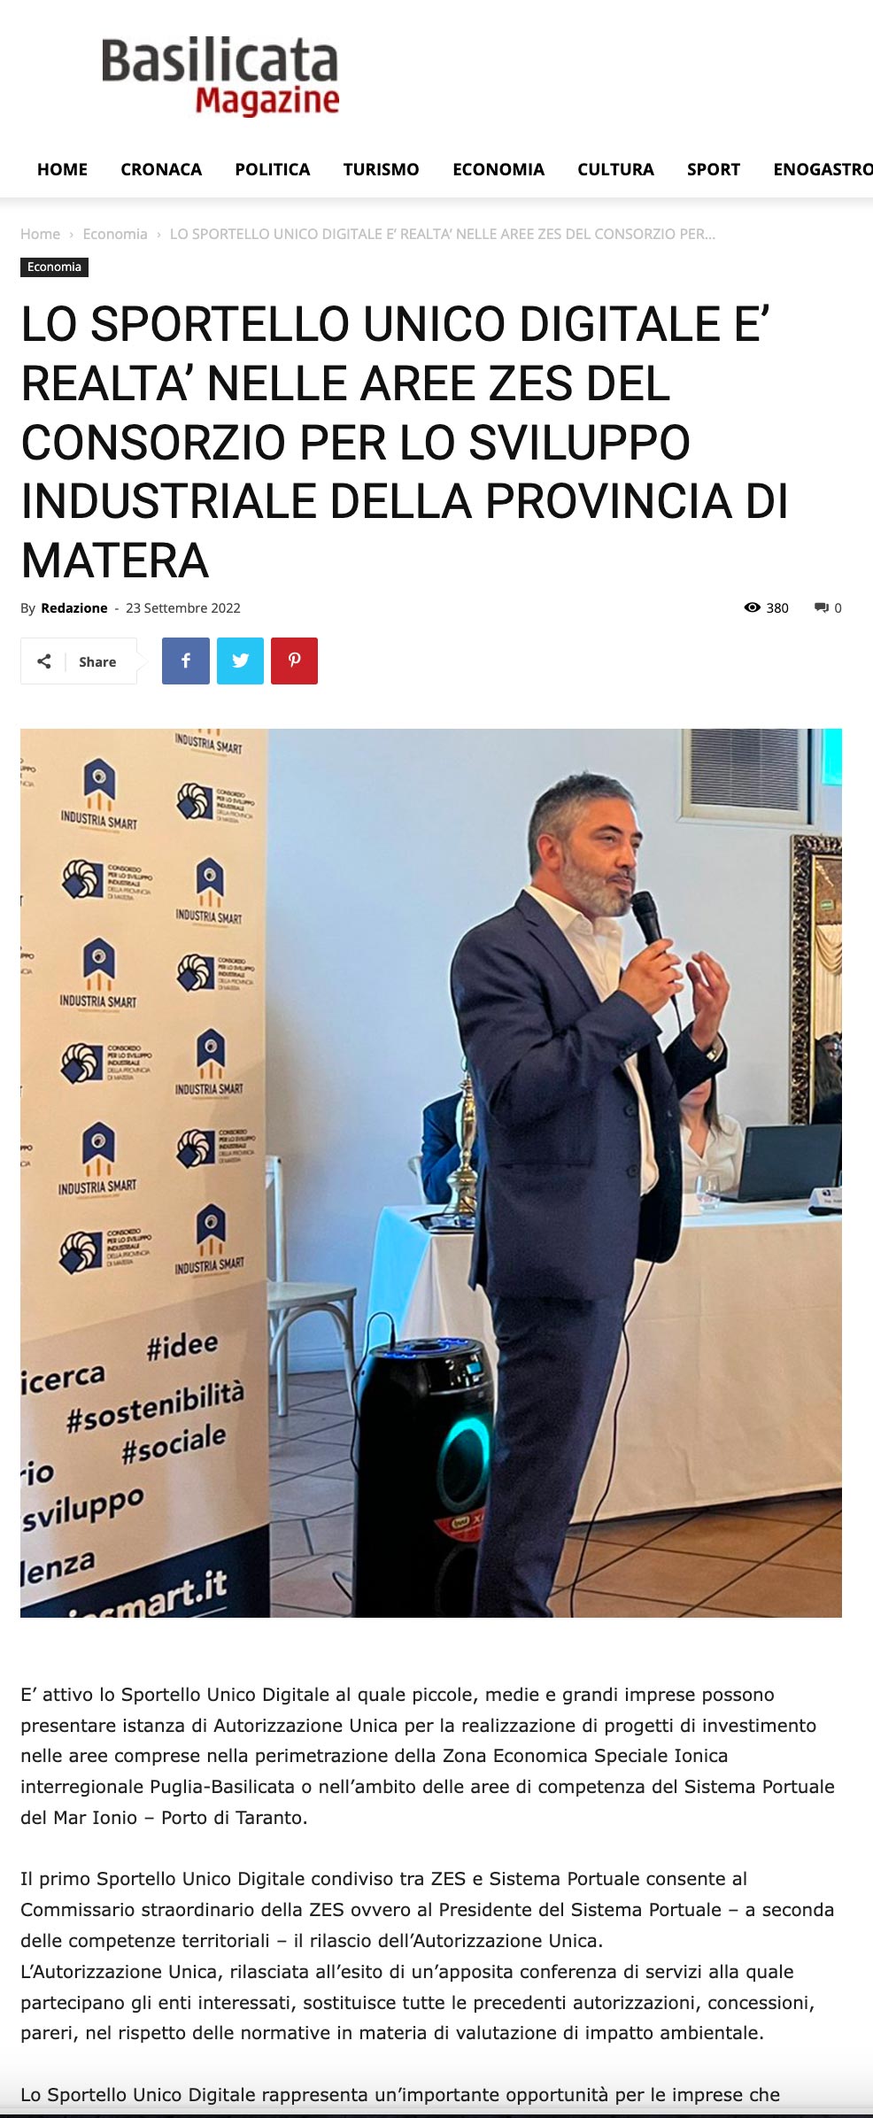Screen dimensions: 873x2118
Task: Pin article on Pinterest
Action: click(294, 661)
